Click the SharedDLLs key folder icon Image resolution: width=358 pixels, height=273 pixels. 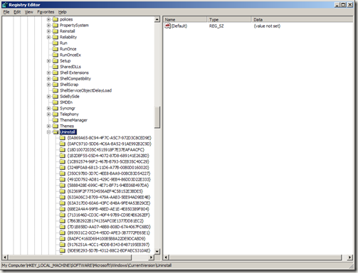[x=56, y=67]
